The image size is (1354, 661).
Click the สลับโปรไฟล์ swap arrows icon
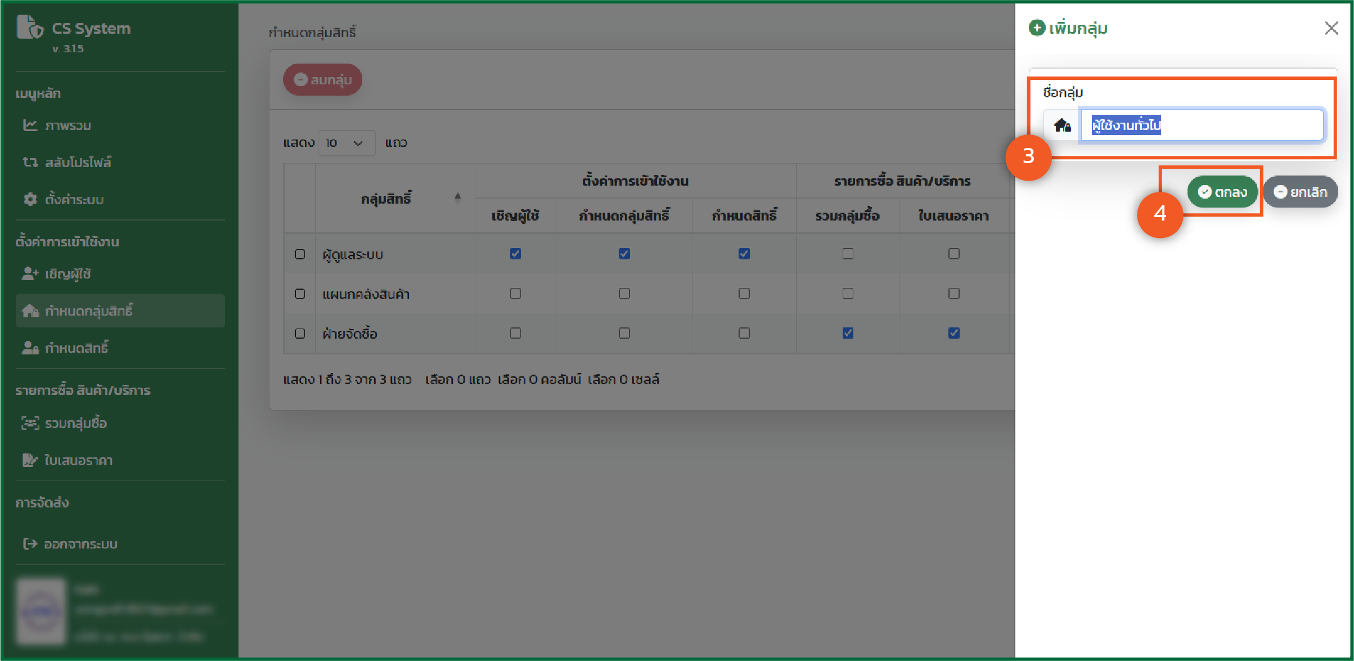point(30,162)
